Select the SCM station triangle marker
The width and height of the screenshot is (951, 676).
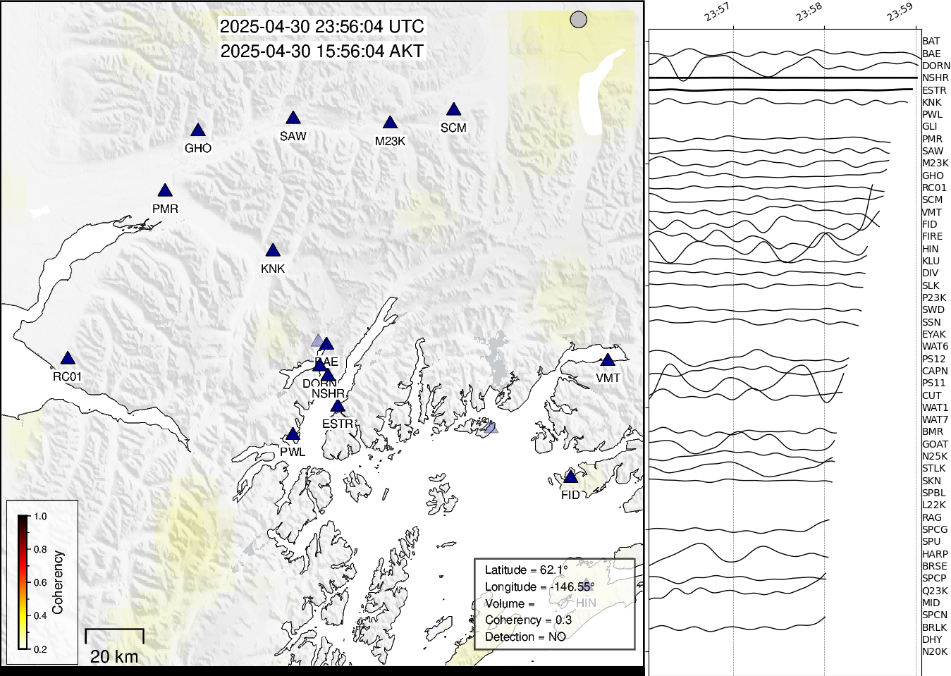(x=453, y=110)
